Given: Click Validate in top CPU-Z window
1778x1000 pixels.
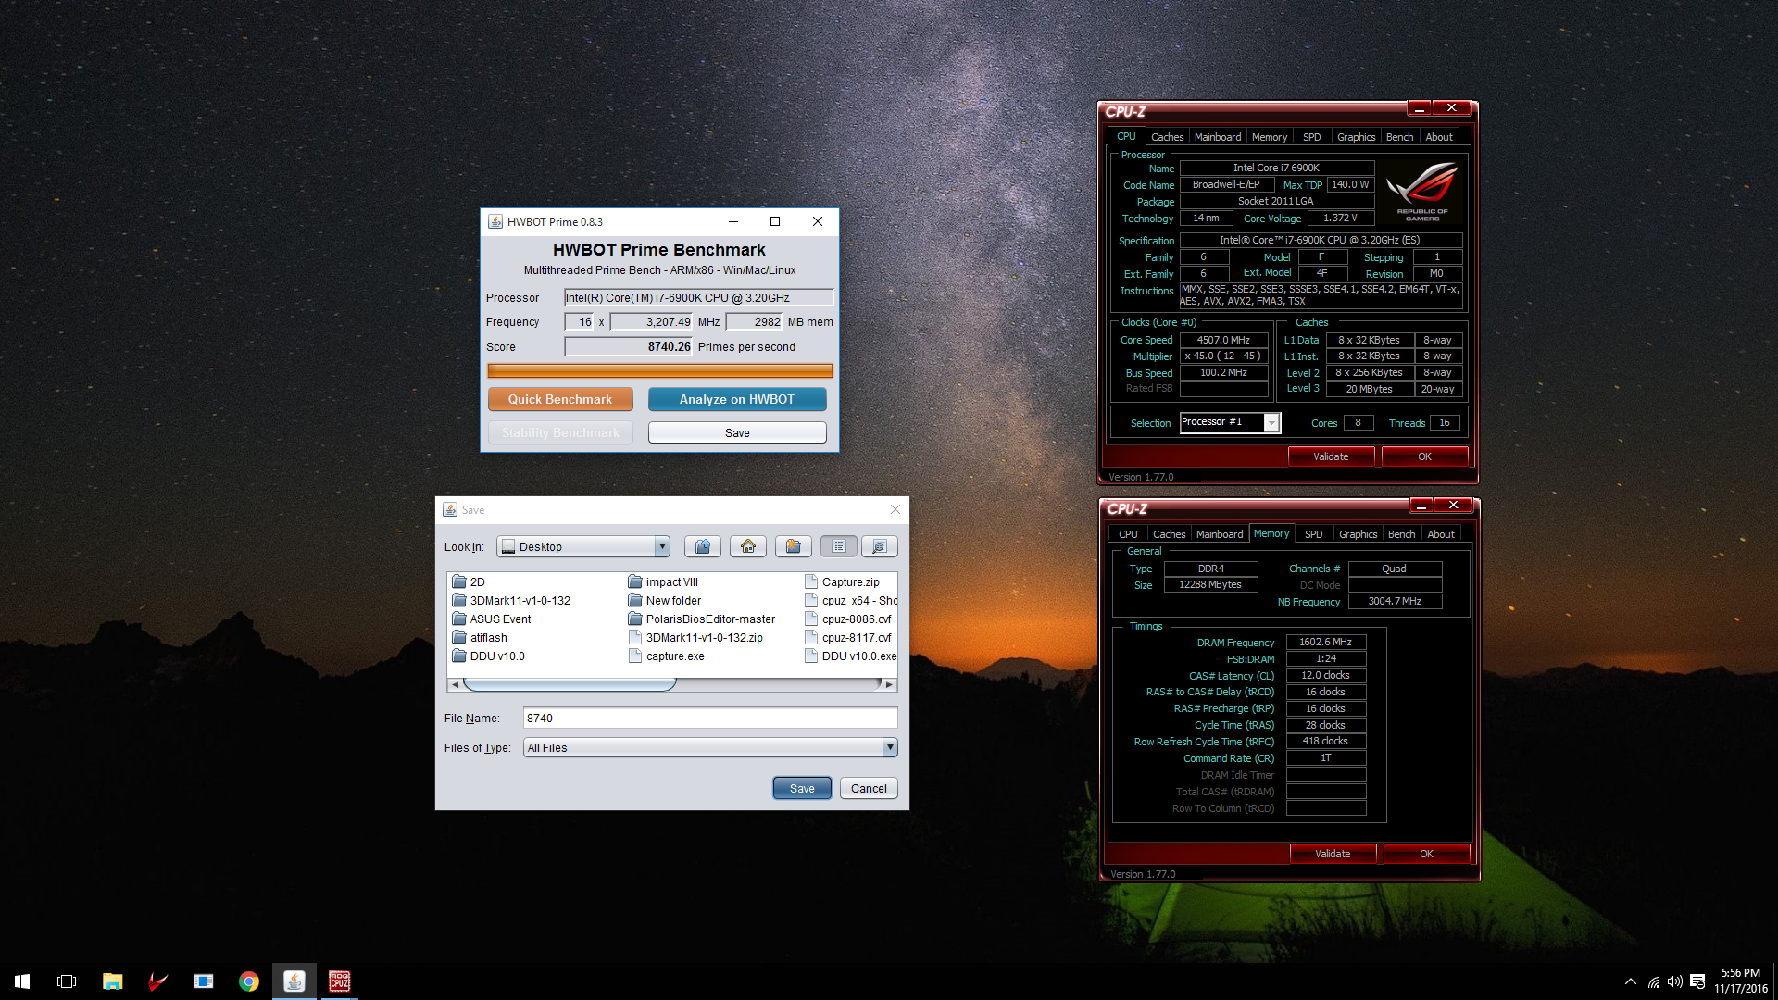Looking at the screenshot, I should click(x=1331, y=456).
